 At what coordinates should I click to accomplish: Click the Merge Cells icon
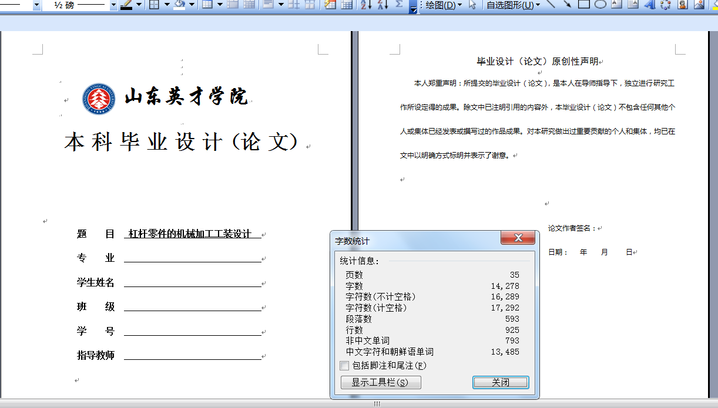pyautogui.click(x=232, y=5)
